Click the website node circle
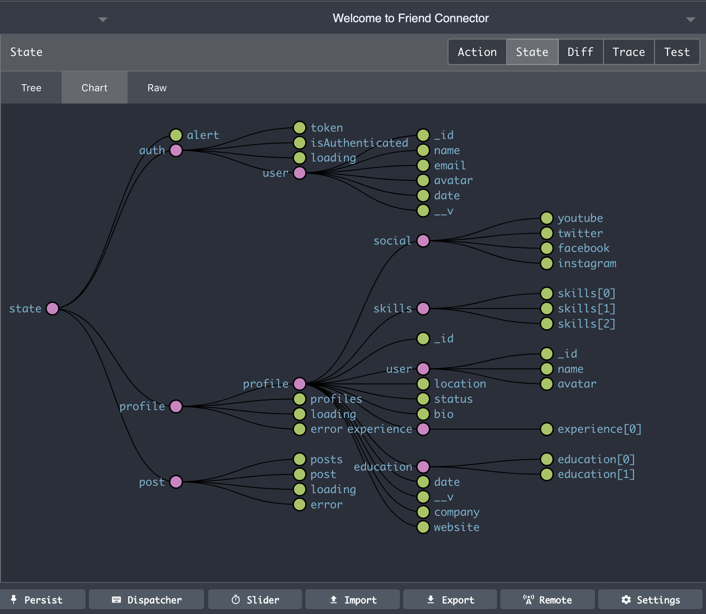Screen dimensions: 706x614 coord(423,527)
